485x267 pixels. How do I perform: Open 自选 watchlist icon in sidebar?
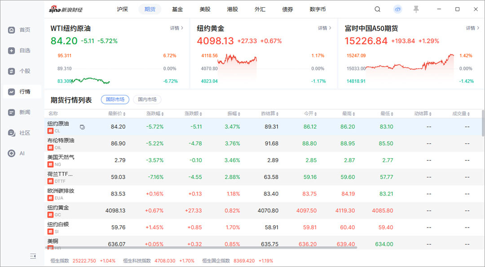coord(11,51)
